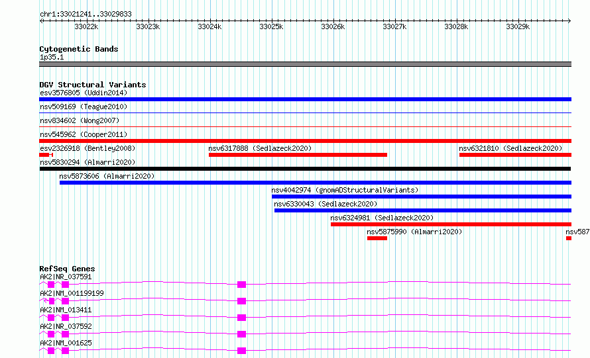The height and width of the screenshot is (358, 590).
Task: Click the 33025k ruler tick label
Action: [271, 26]
